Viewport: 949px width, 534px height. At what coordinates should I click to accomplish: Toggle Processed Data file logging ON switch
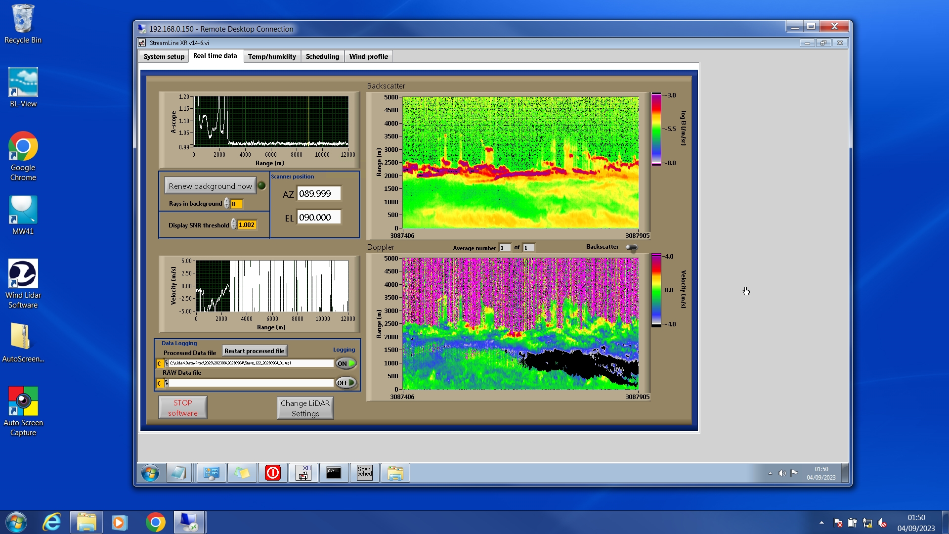(x=346, y=363)
